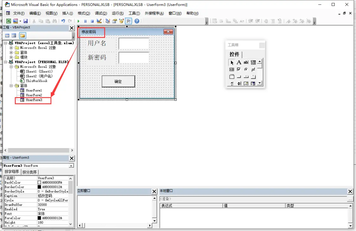Select the RefEdit control in toolbox
The width and height of the screenshot is (356, 231).
tap(253, 83)
